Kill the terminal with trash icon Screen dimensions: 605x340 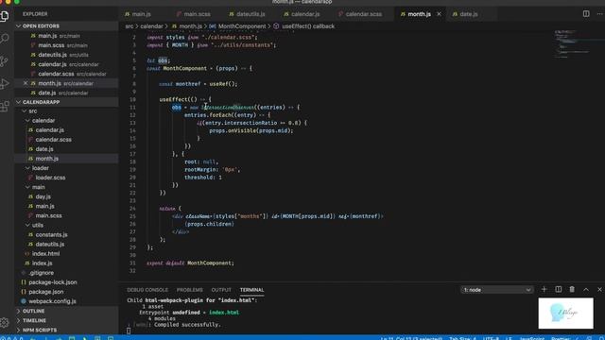(572, 290)
